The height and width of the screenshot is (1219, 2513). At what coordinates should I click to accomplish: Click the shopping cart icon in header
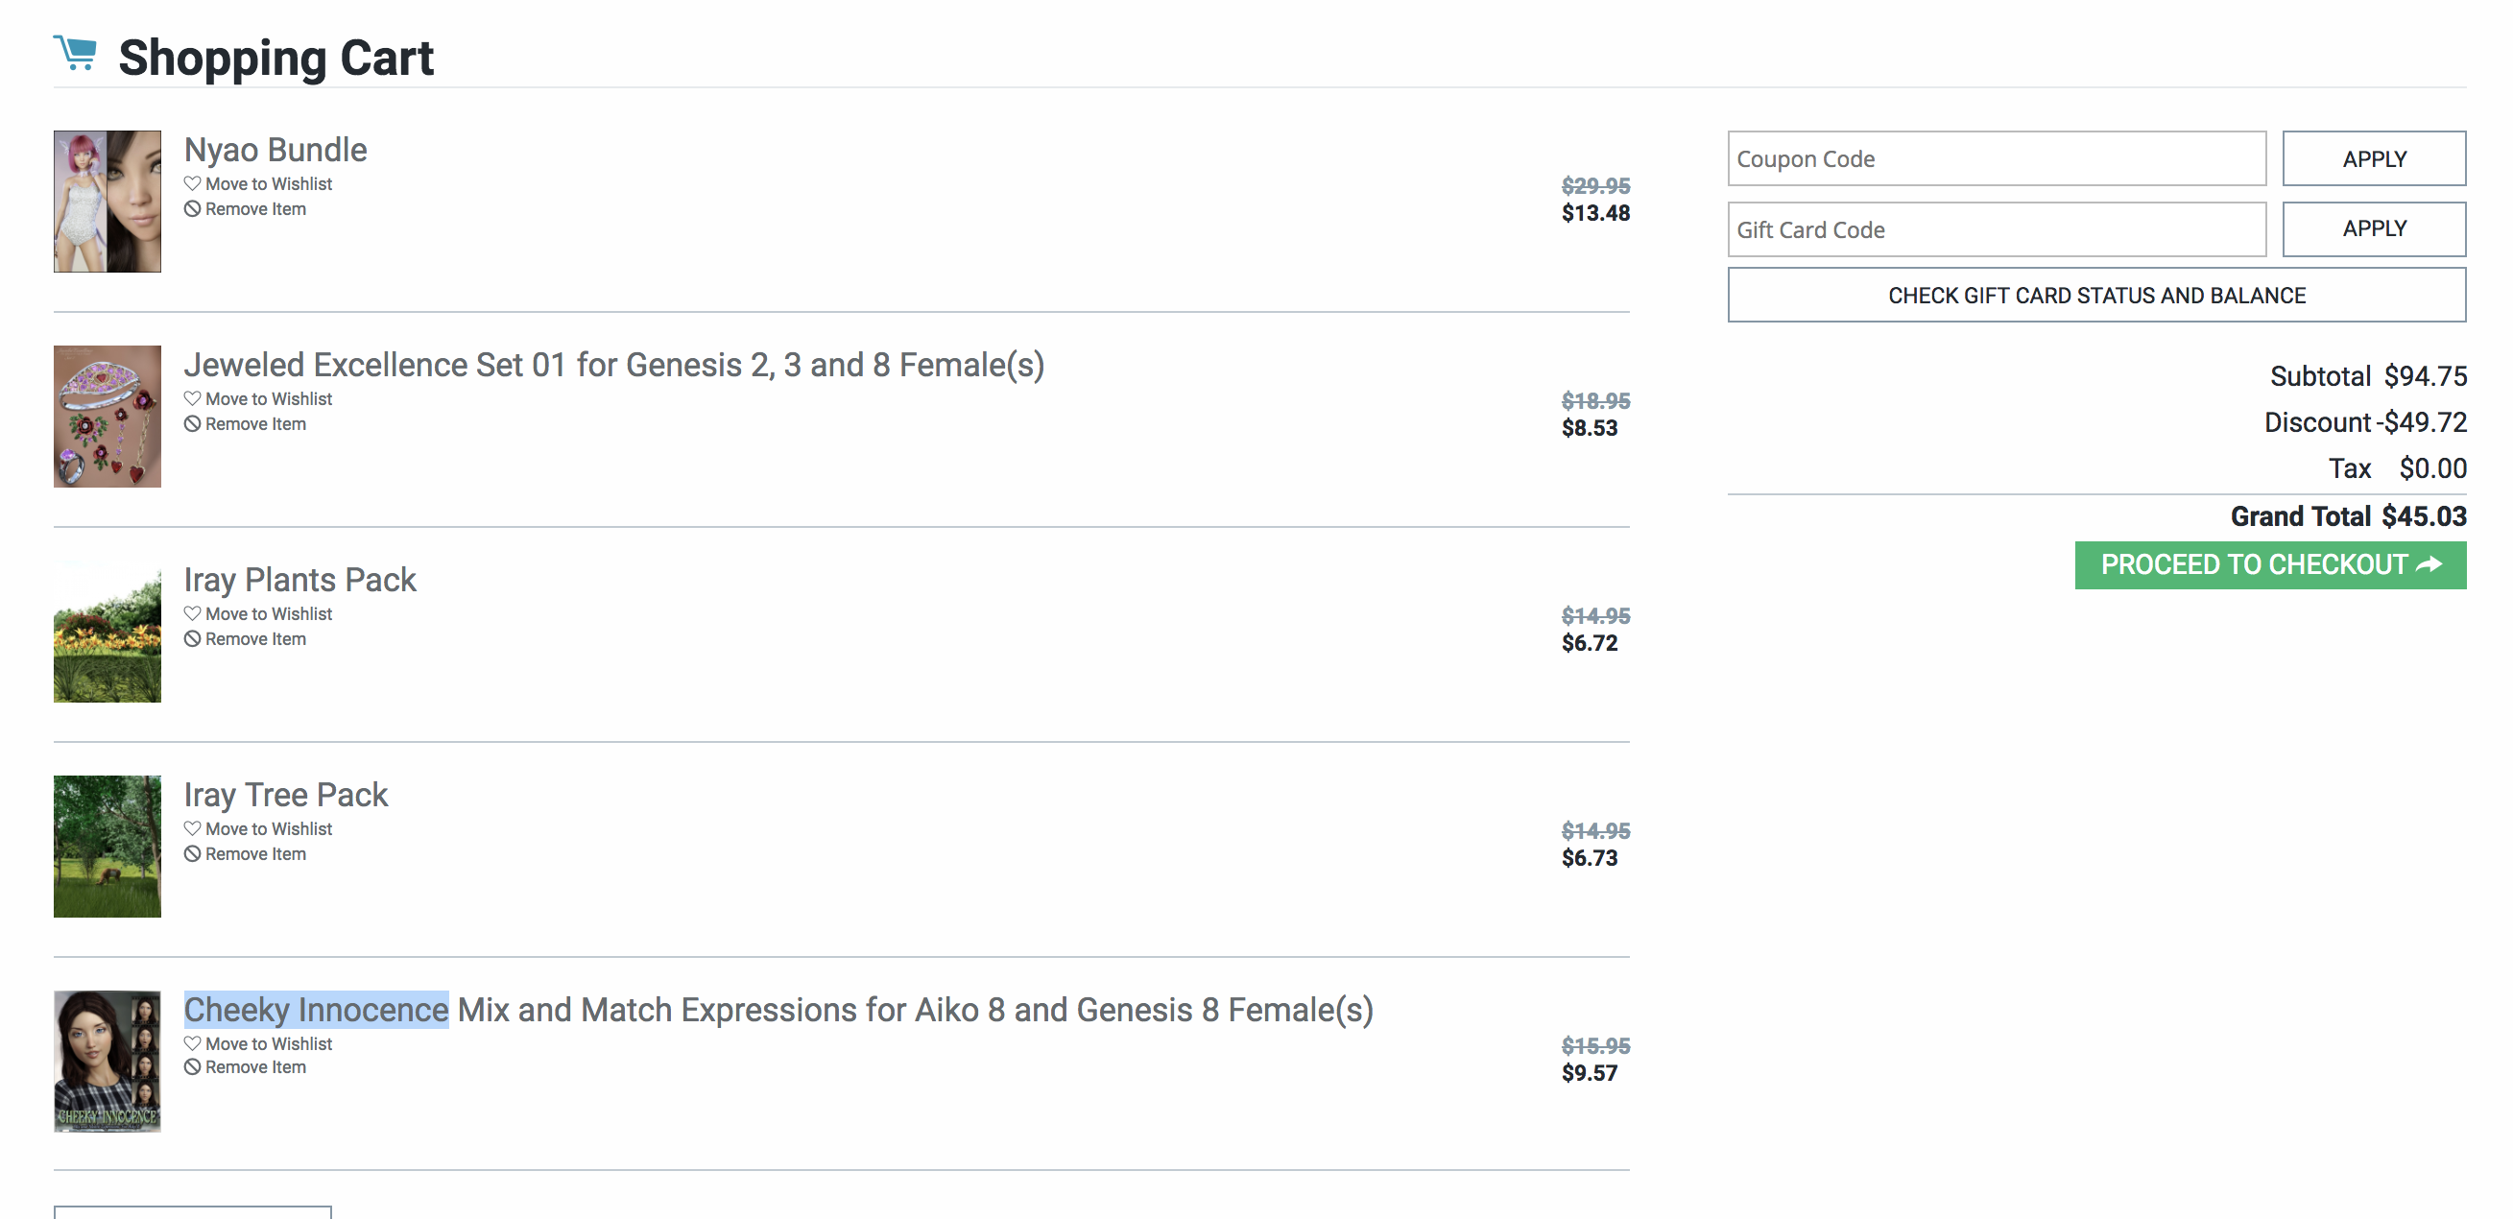75,53
